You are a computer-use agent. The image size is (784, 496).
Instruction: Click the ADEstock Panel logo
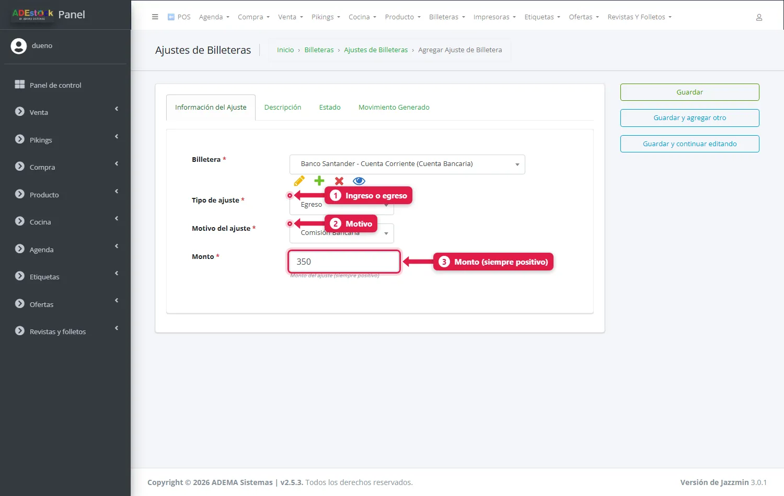coord(48,15)
